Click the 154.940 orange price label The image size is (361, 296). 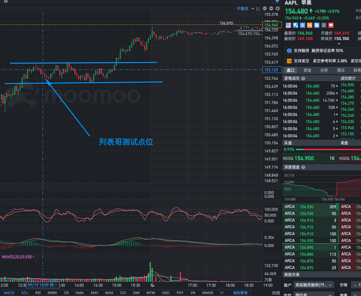tap(272, 25)
